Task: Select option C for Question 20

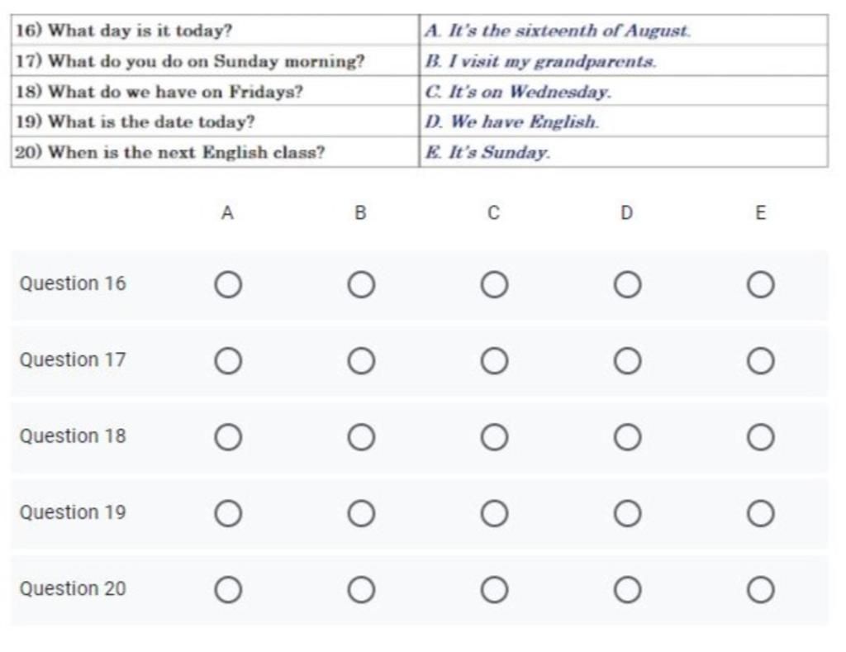Action: 494,590
